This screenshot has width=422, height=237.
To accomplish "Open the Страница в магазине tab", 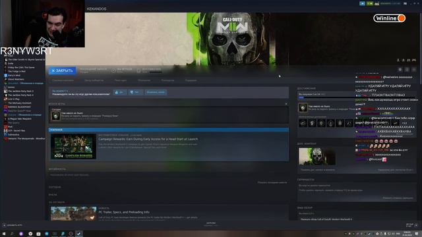I will 63,80.
